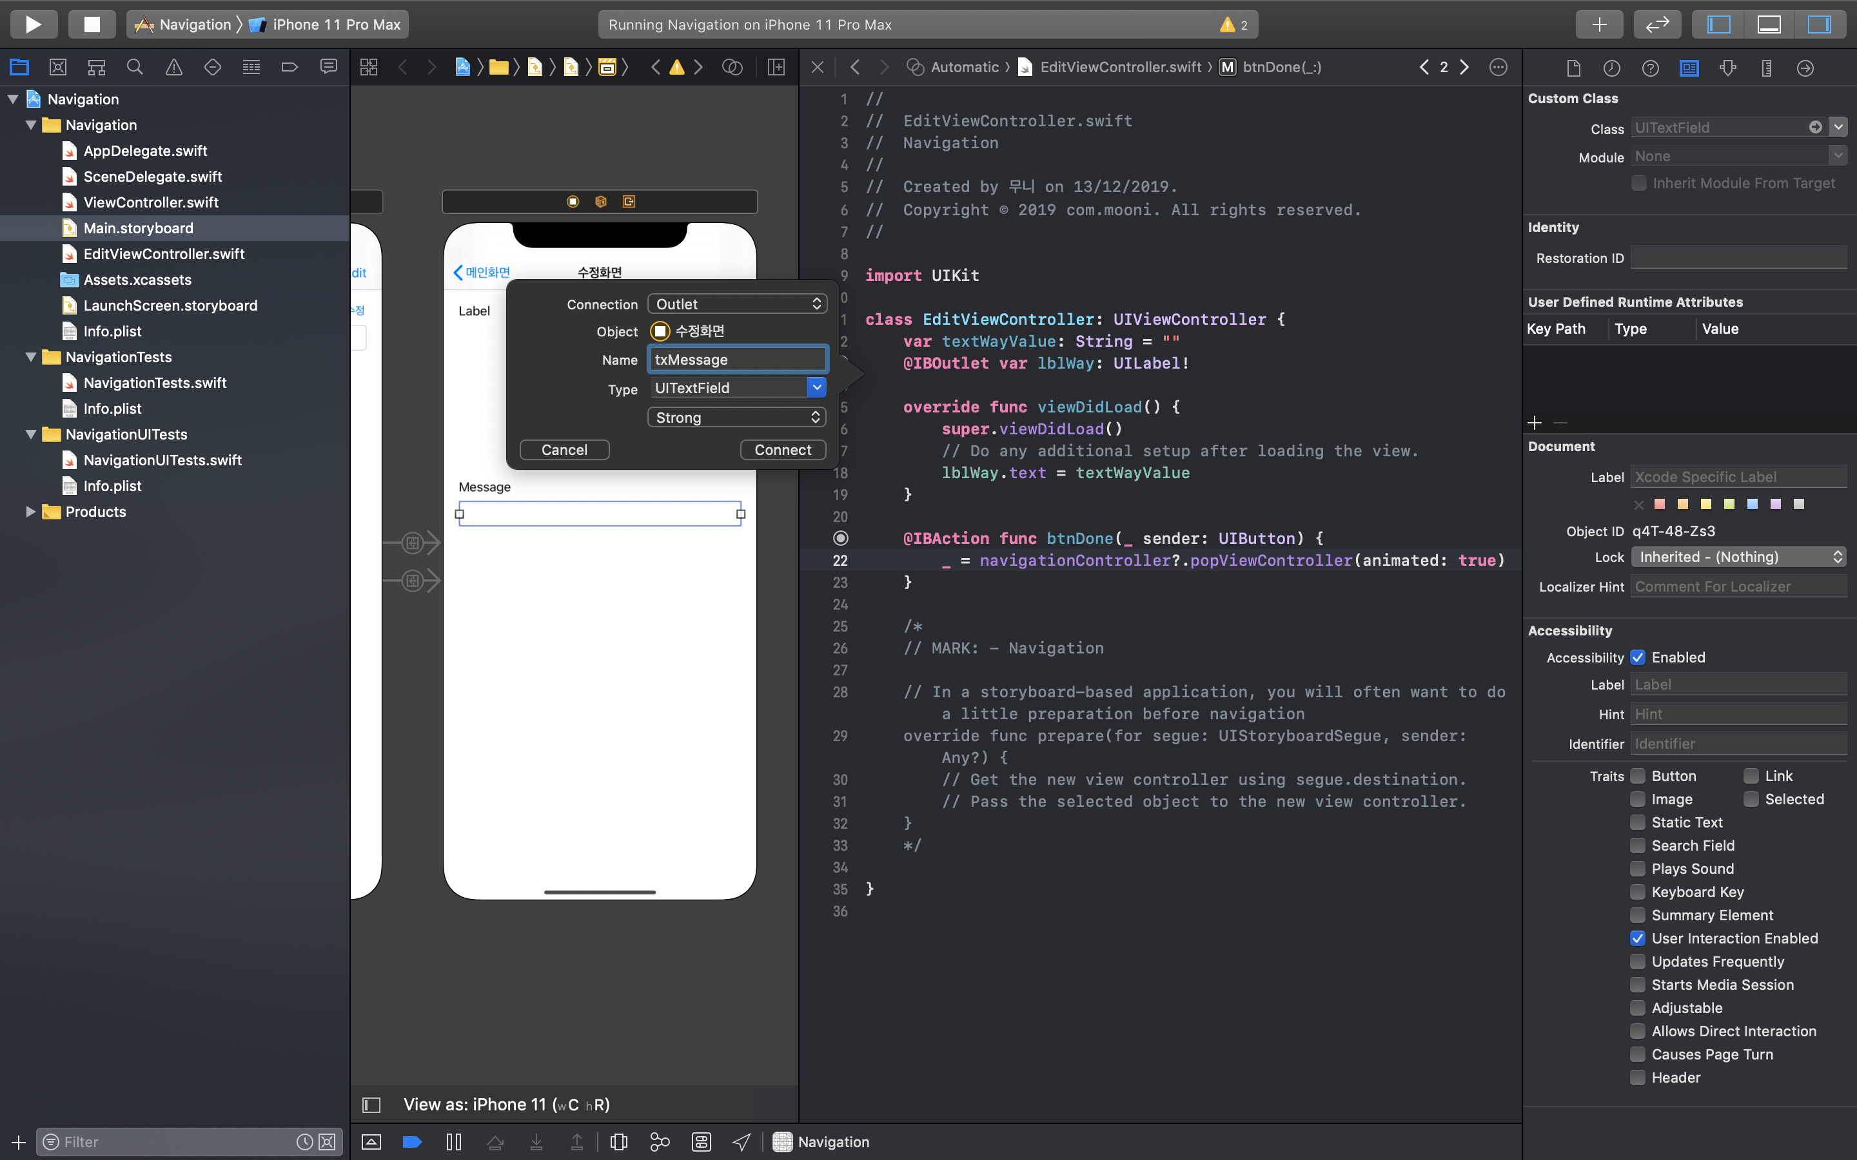Uncheck User Interaction Enabled trait
This screenshot has width=1857, height=1160.
1638,938
